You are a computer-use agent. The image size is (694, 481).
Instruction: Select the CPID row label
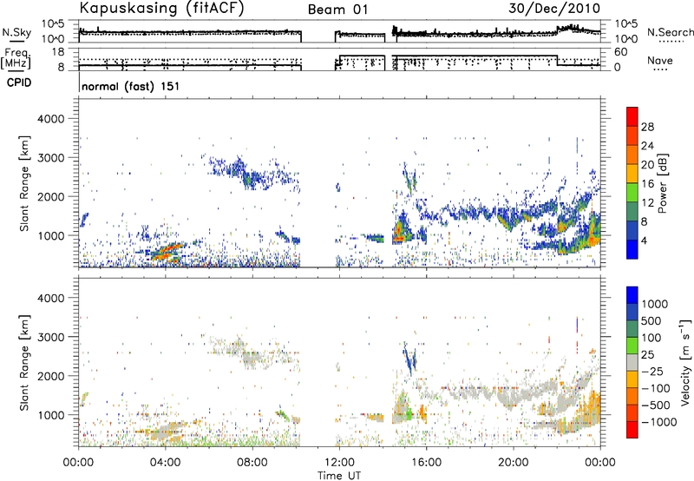[19, 82]
